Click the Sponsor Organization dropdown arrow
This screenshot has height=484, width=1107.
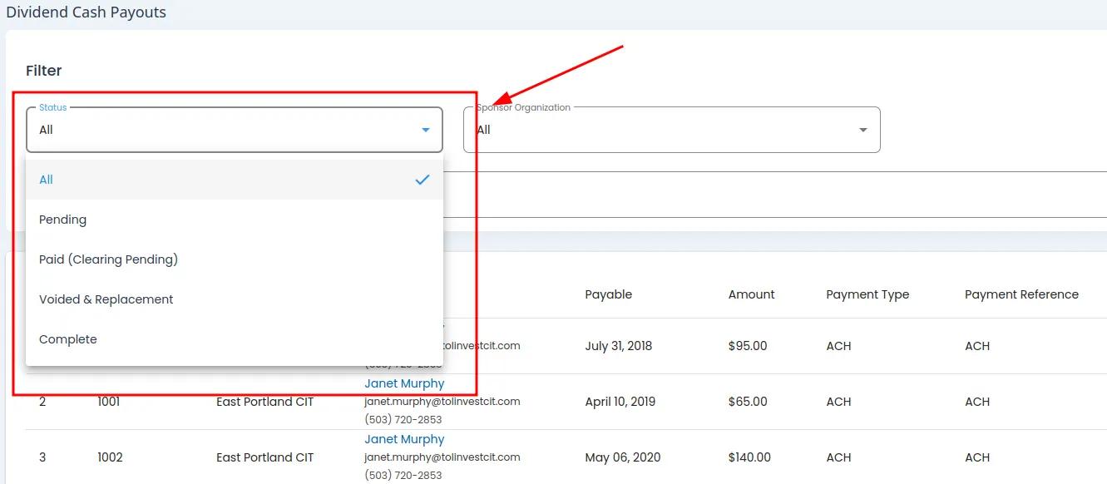click(x=862, y=130)
